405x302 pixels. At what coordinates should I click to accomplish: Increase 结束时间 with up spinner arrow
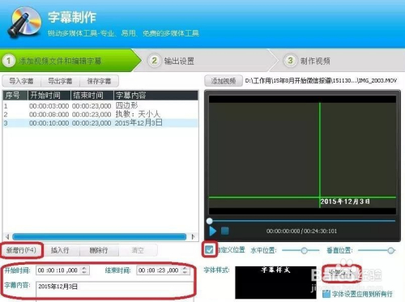185,268
